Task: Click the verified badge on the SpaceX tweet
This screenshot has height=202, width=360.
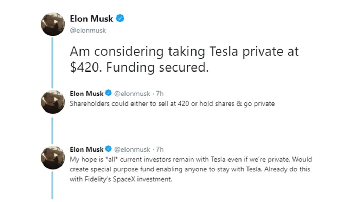Action: 109,149
